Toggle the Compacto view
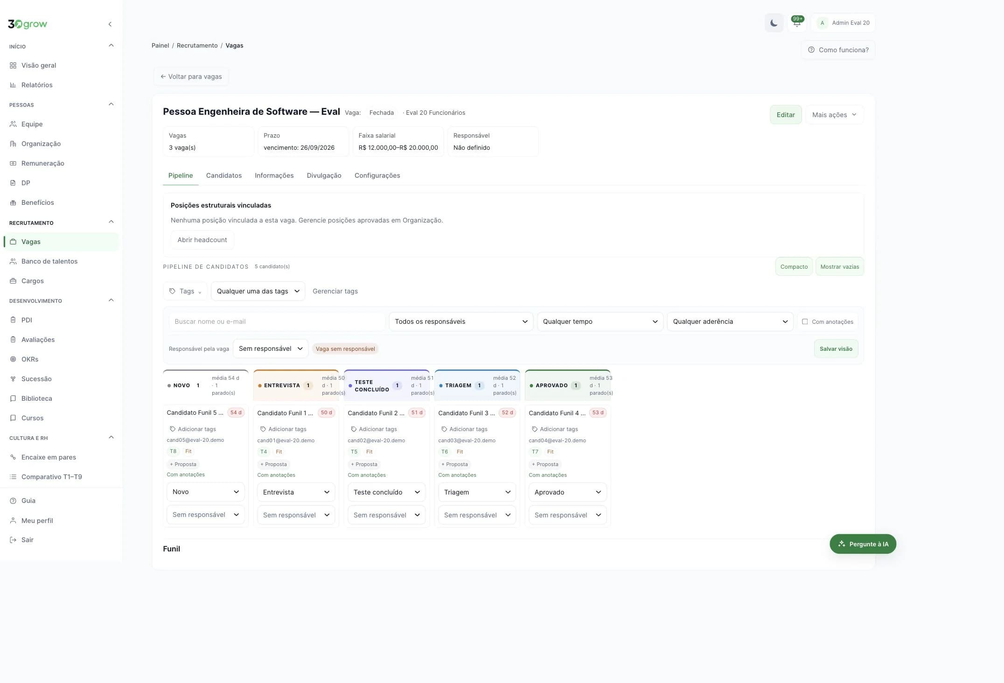The height and width of the screenshot is (683, 1004). coord(794,266)
